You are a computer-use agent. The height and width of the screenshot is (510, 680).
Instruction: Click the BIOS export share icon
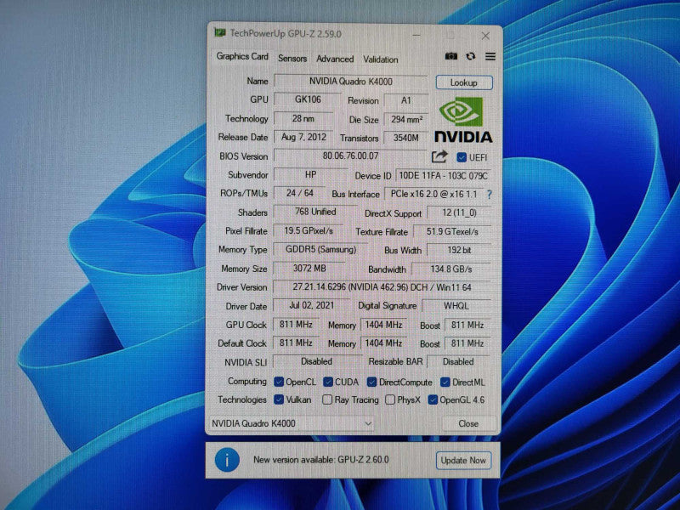click(x=439, y=156)
